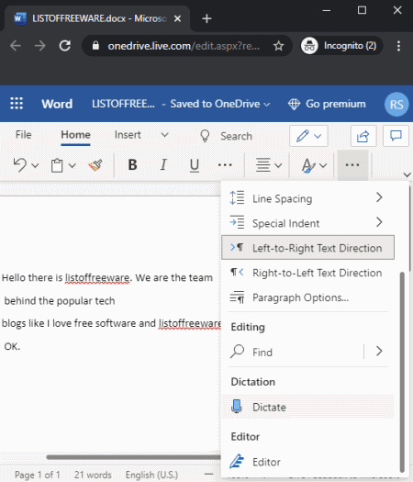This screenshot has width=413, height=482.
Task: Open the RS account avatar
Action: 396,105
